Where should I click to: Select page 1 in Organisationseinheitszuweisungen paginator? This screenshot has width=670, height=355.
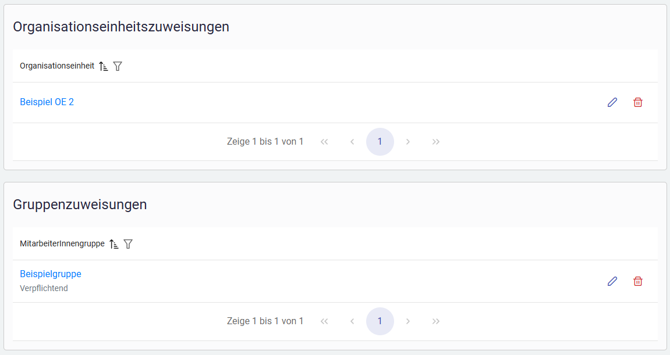tap(380, 142)
